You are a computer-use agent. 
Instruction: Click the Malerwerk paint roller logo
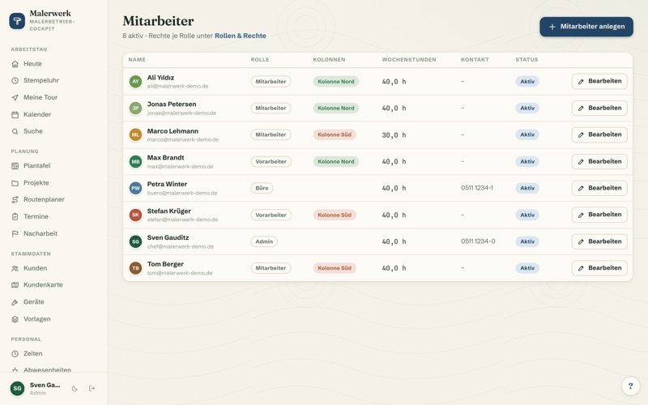(17, 21)
